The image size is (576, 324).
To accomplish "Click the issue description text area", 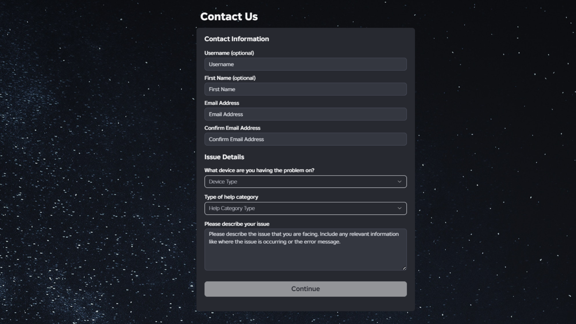I will pyautogui.click(x=305, y=250).
